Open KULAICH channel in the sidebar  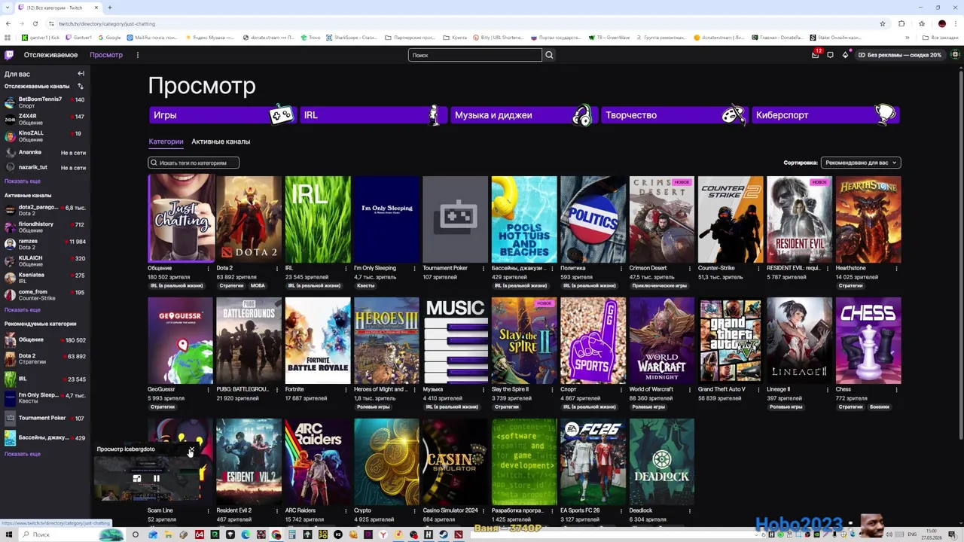(x=45, y=261)
